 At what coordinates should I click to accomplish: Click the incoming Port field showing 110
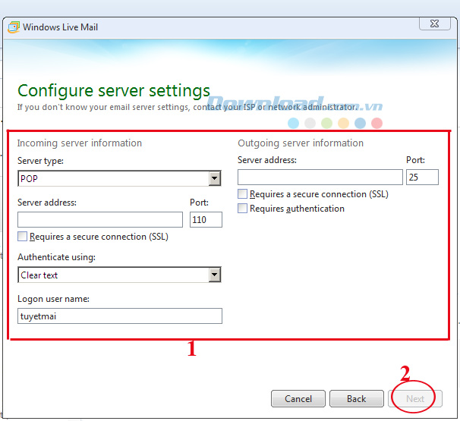tap(206, 219)
